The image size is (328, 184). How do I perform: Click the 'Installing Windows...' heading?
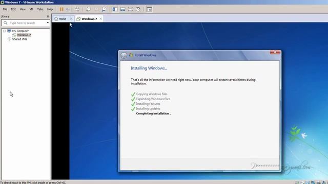coord(149,68)
